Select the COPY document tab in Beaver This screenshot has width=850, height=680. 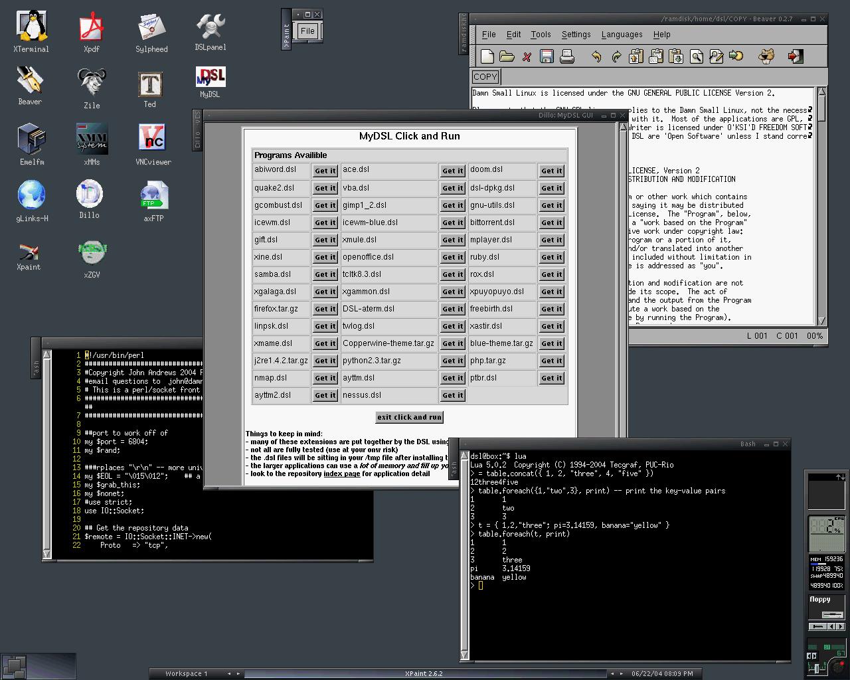click(485, 77)
